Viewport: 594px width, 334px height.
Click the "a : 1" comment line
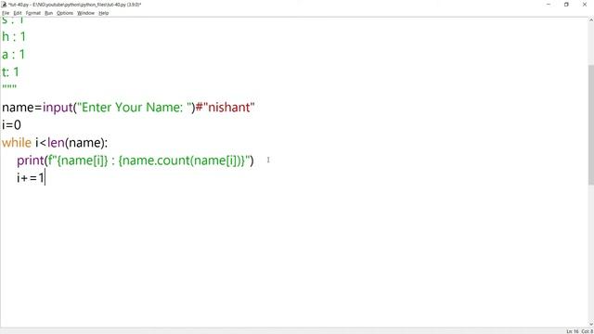13,55
